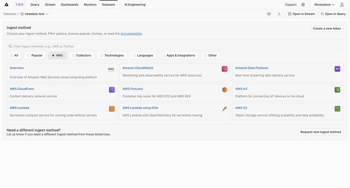The image size is (350, 188).
Task: Click the aws logo on Overview card
Action: click(111, 69)
